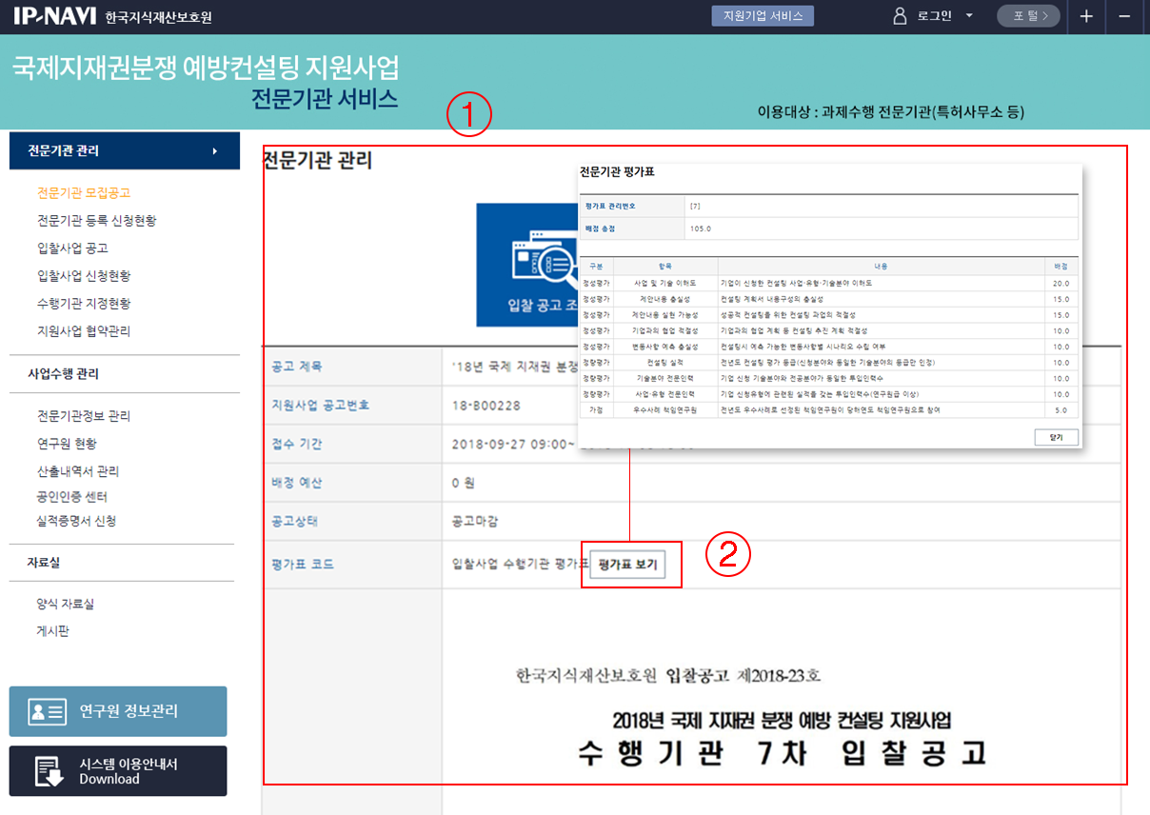Click the user profile login icon

click(900, 16)
